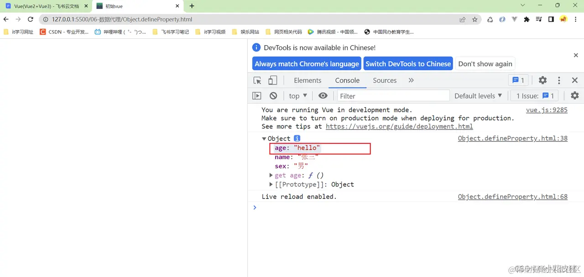Open the 中国民办教育学生 bookmark
This screenshot has width=584, height=277.
(x=389, y=32)
